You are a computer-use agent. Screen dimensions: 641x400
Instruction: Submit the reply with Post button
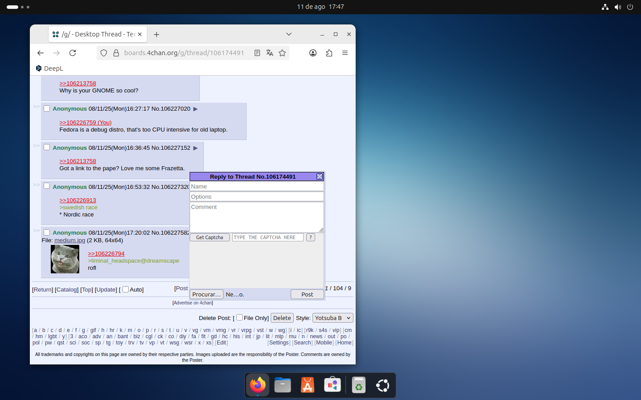click(307, 294)
